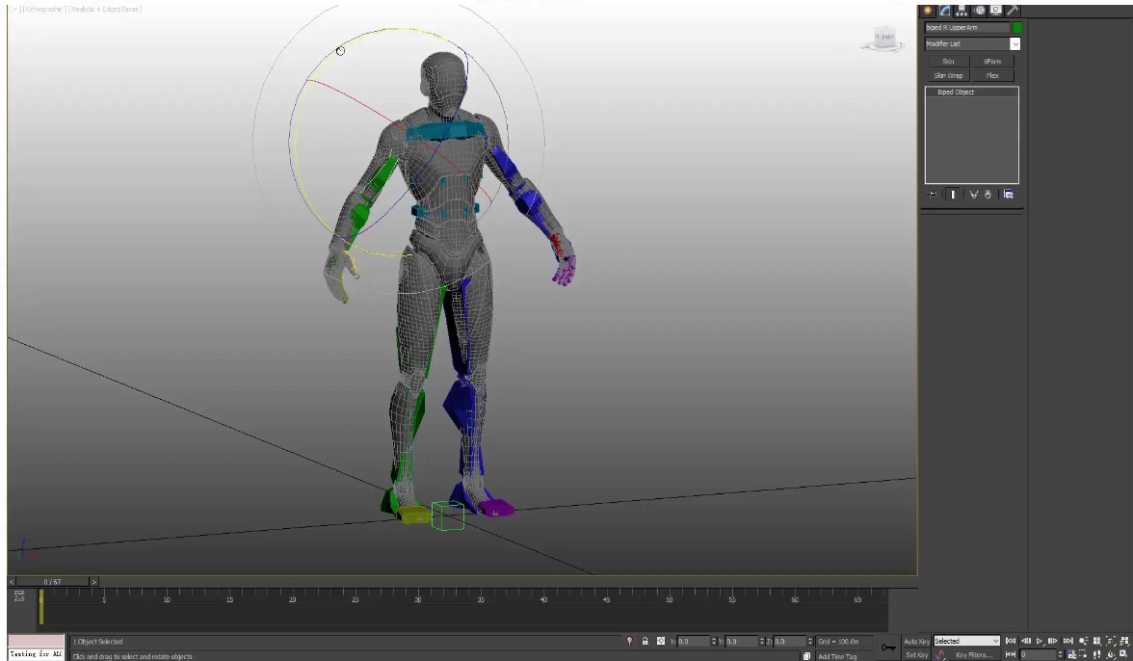The image size is (1133, 661).
Task: Click default tangent curve icon by Set Key
Action: 940,655
